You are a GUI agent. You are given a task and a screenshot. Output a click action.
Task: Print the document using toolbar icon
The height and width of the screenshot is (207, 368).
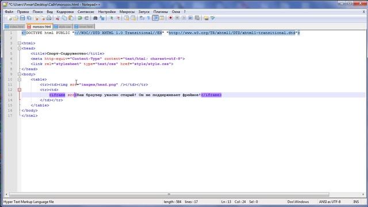(49, 18)
